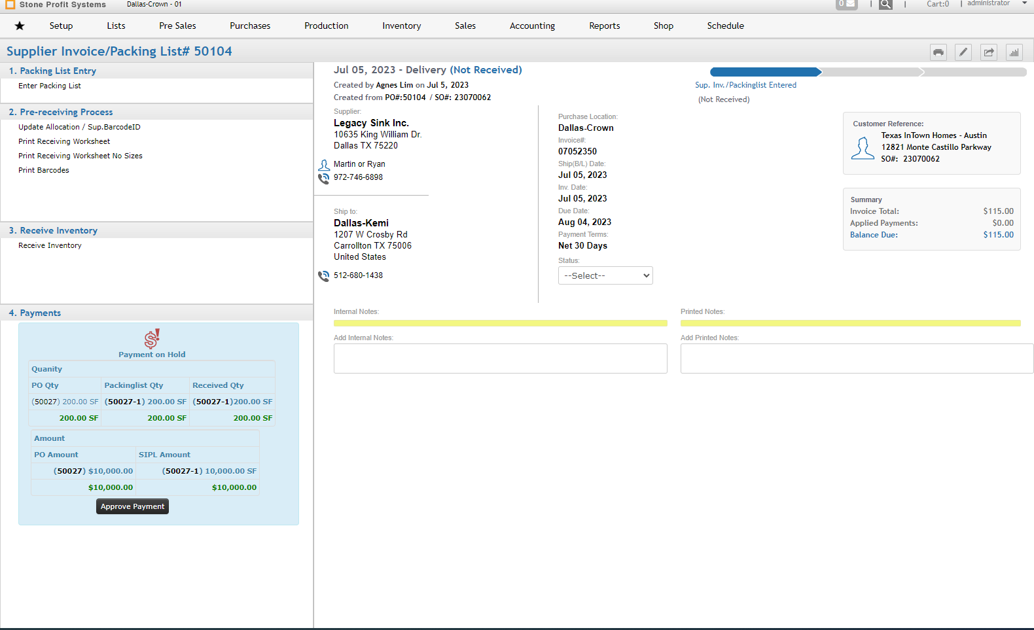The height and width of the screenshot is (630, 1034).
Task: Open the Production menu
Action: click(326, 26)
